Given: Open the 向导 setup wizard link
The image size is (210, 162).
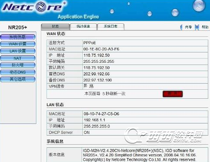Looking at the screenshot, I should [188, 27].
